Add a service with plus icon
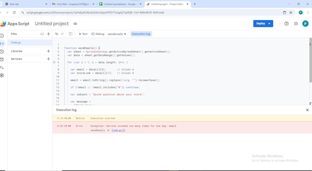Viewport: 312px width, 171px height. (48, 59)
